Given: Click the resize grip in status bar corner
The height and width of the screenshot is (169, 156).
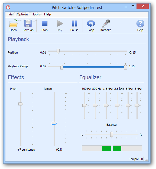Looking at the screenshot, I should click(x=147, y=160).
